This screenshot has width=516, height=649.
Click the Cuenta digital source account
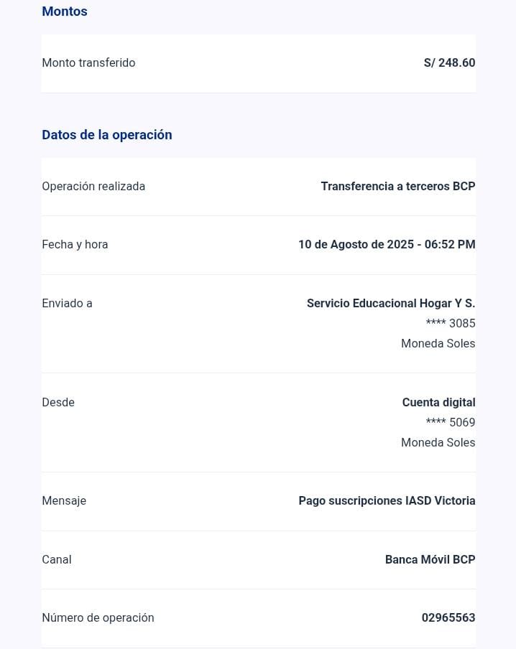pos(438,403)
